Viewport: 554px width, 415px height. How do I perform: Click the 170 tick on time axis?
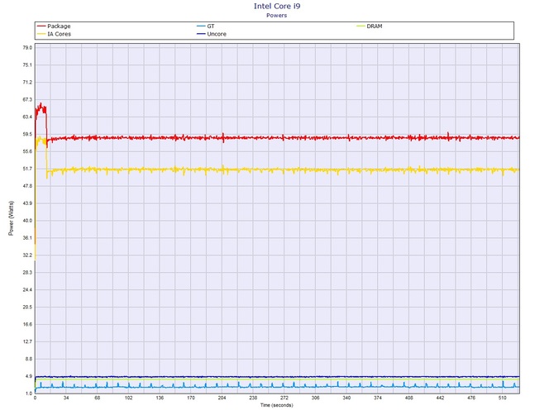191,398
